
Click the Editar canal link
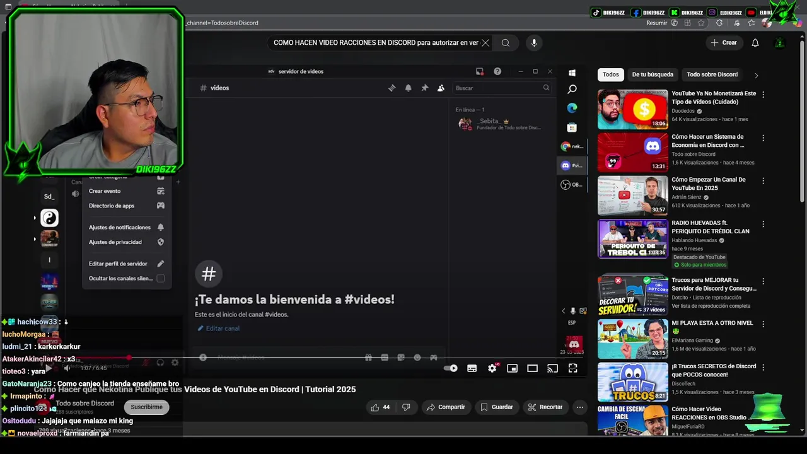(x=218, y=329)
